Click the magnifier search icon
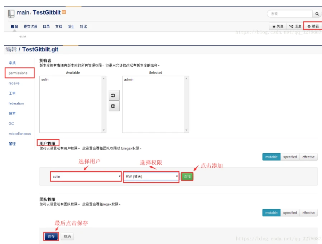The width and height of the screenshot is (322, 244). click(317, 14)
